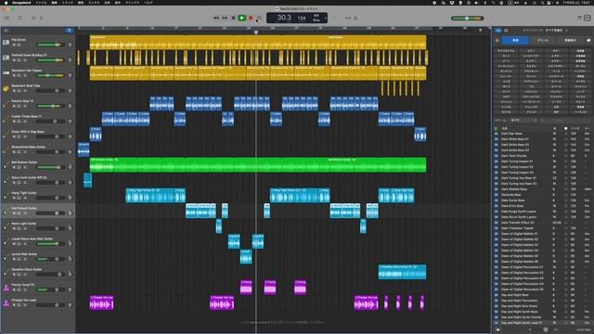Select the Basement Beat Clap track icon

6,88
